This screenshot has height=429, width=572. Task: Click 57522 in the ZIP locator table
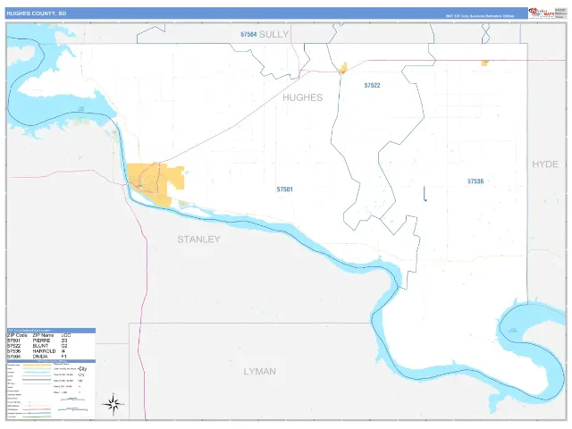click(14, 346)
